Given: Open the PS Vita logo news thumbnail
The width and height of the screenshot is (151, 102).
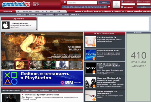Looking at the screenshot, I should tap(91, 55).
